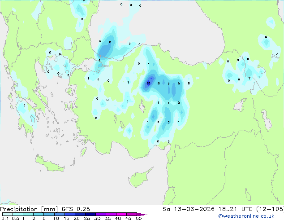Open the weatheronline.co.uk link
This screenshot has width=284, height=220.
tap(246, 216)
